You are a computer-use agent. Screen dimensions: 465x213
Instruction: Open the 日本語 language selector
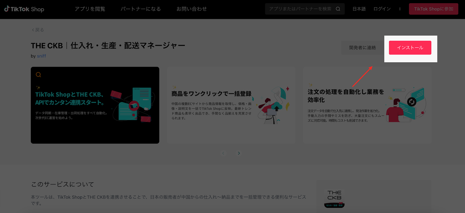pyautogui.click(x=359, y=9)
